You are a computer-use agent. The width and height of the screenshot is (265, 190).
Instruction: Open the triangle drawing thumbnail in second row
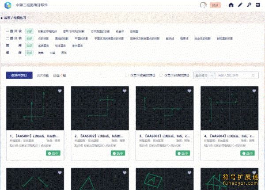coord(100,179)
